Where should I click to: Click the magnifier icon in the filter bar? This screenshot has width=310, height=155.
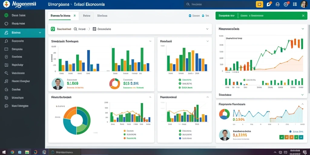coord(75,29)
